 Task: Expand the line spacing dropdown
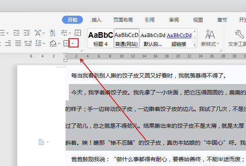[x=44, y=43]
